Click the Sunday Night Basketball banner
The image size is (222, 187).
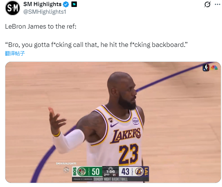click(110, 179)
